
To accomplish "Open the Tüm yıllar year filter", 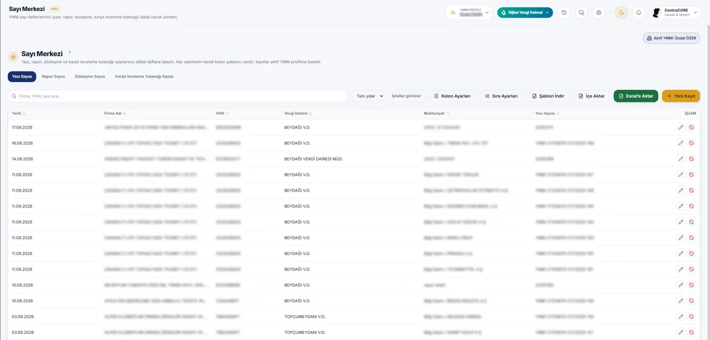I will point(368,96).
